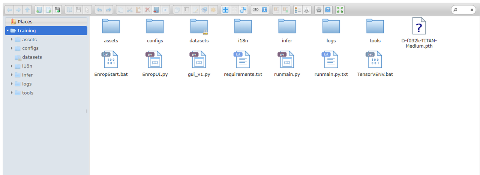Select the i18n folder in file pane
The width and height of the screenshot is (480, 175).
[x=243, y=30]
